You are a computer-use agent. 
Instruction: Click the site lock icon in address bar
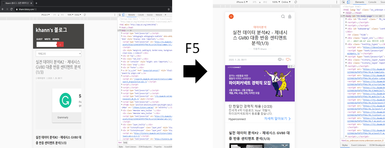click(17, 9)
